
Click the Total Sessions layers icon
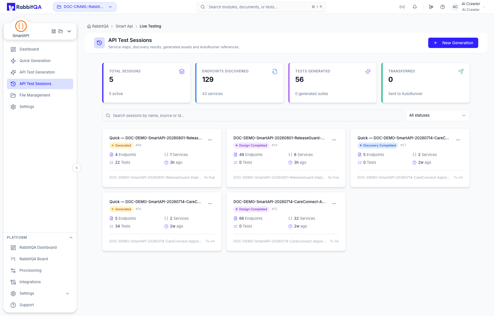pyautogui.click(x=182, y=72)
